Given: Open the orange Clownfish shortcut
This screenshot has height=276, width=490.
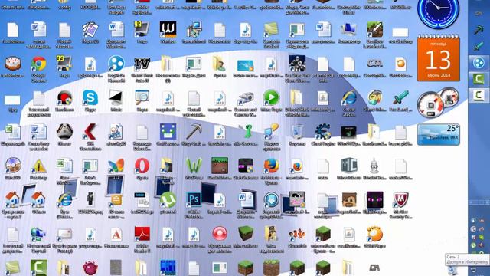Looking at the screenshot, I should tap(297, 234).
